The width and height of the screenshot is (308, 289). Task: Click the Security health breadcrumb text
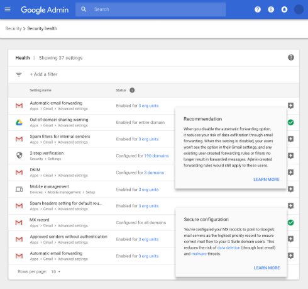[x=42, y=28]
